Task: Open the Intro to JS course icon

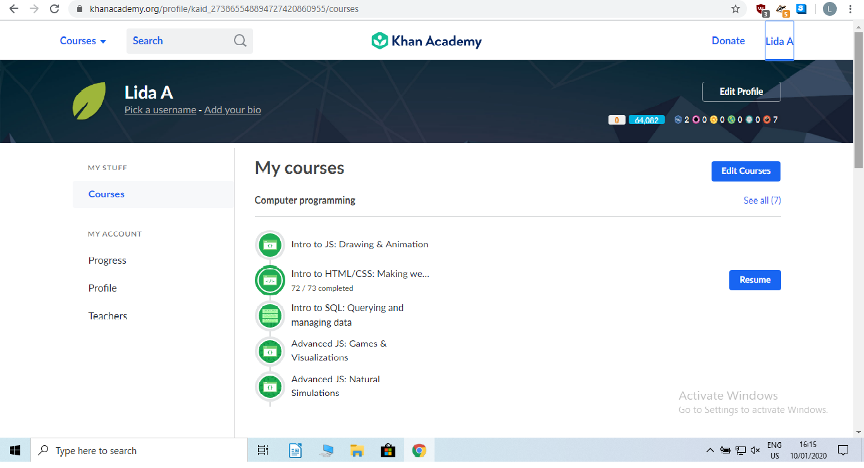Action: (270, 245)
